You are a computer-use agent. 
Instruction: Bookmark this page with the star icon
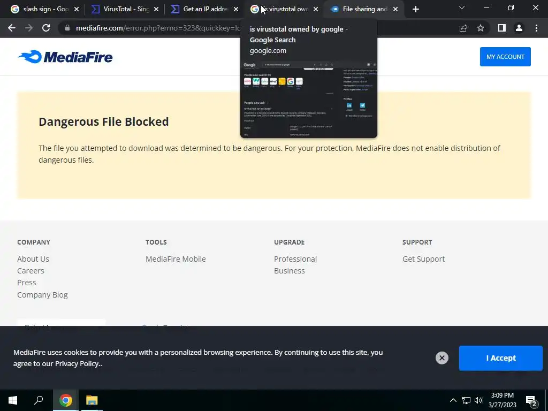[x=481, y=28]
